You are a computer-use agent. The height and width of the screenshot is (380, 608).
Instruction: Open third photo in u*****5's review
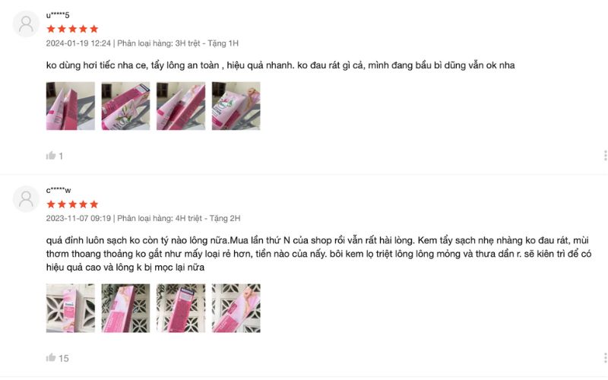181,106
